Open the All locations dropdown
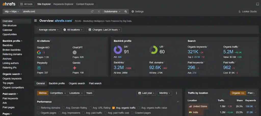Screen dimensions: 261x116 73,30
